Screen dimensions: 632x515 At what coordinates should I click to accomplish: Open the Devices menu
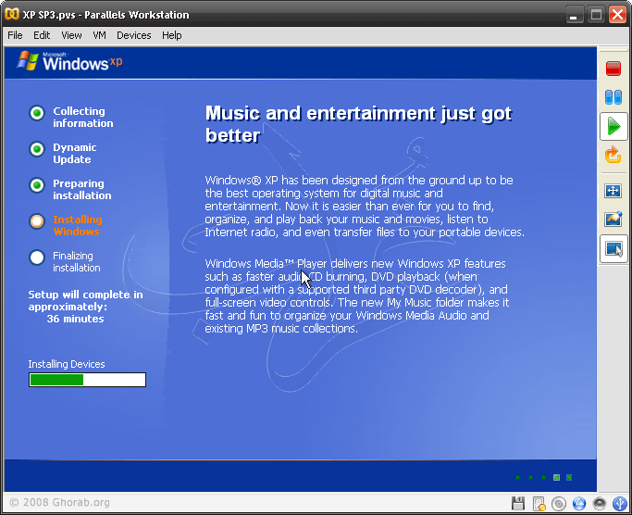(x=134, y=35)
